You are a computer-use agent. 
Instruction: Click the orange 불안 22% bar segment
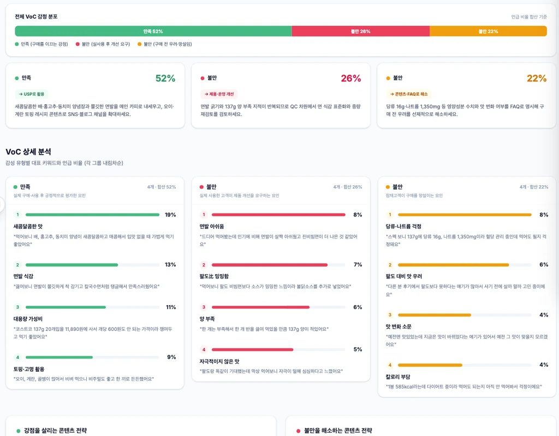click(x=488, y=31)
